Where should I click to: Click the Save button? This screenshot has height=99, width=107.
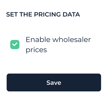[54, 82]
